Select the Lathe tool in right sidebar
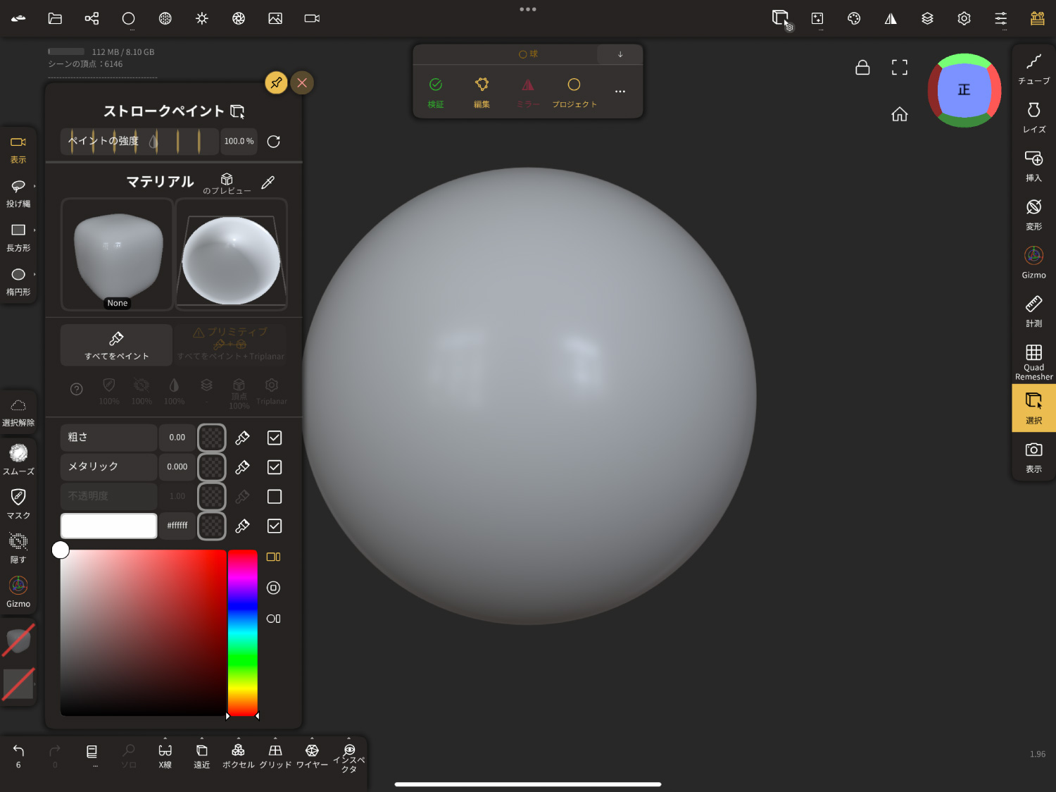Screen dimensions: 1056x792 tap(1033, 118)
